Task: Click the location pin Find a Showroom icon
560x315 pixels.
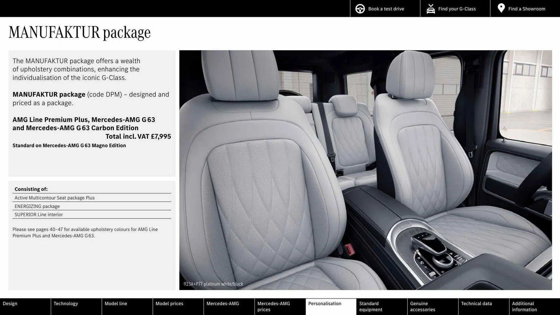Action: [x=501, y=8]
